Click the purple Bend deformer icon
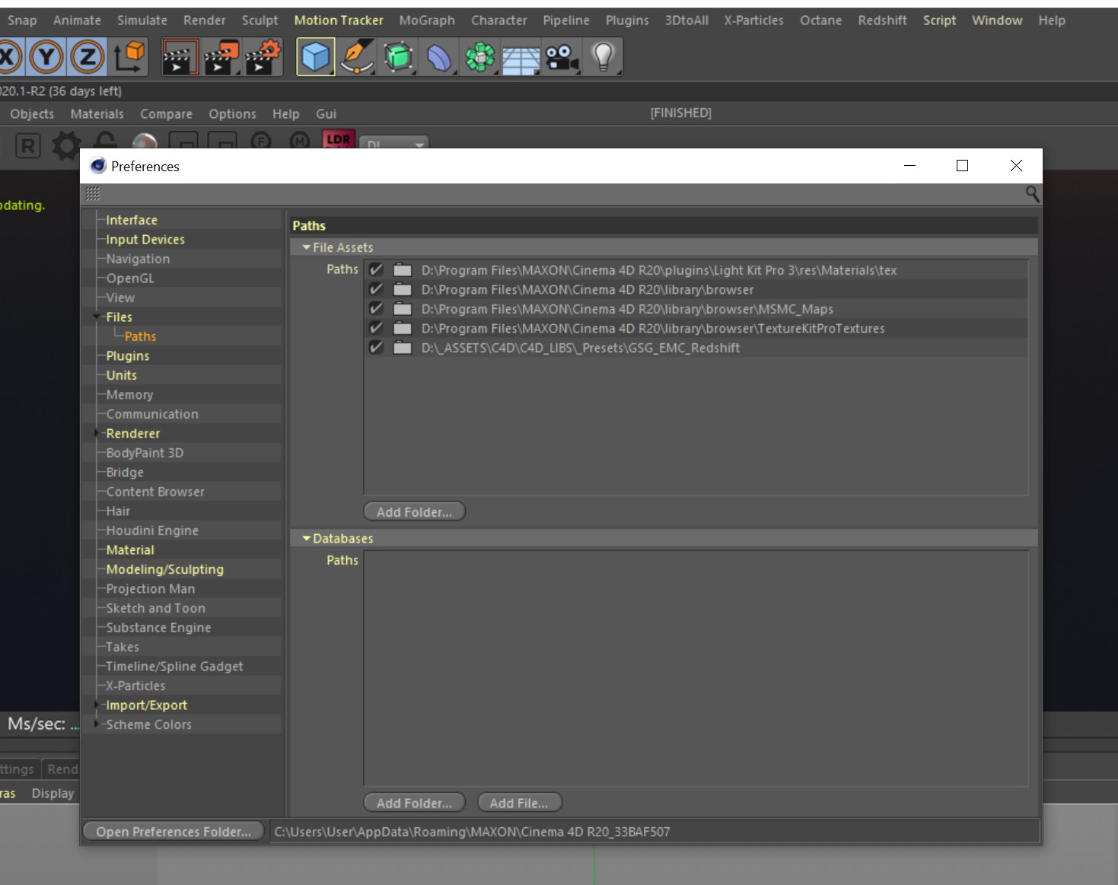1118x885 pixels. [439, 57]
